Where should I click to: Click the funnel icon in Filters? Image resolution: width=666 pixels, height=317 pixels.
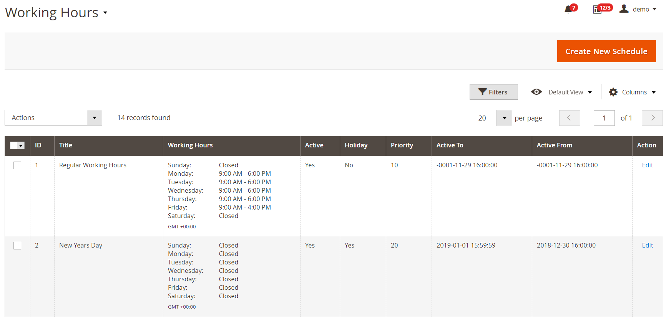tap(482, 92)
